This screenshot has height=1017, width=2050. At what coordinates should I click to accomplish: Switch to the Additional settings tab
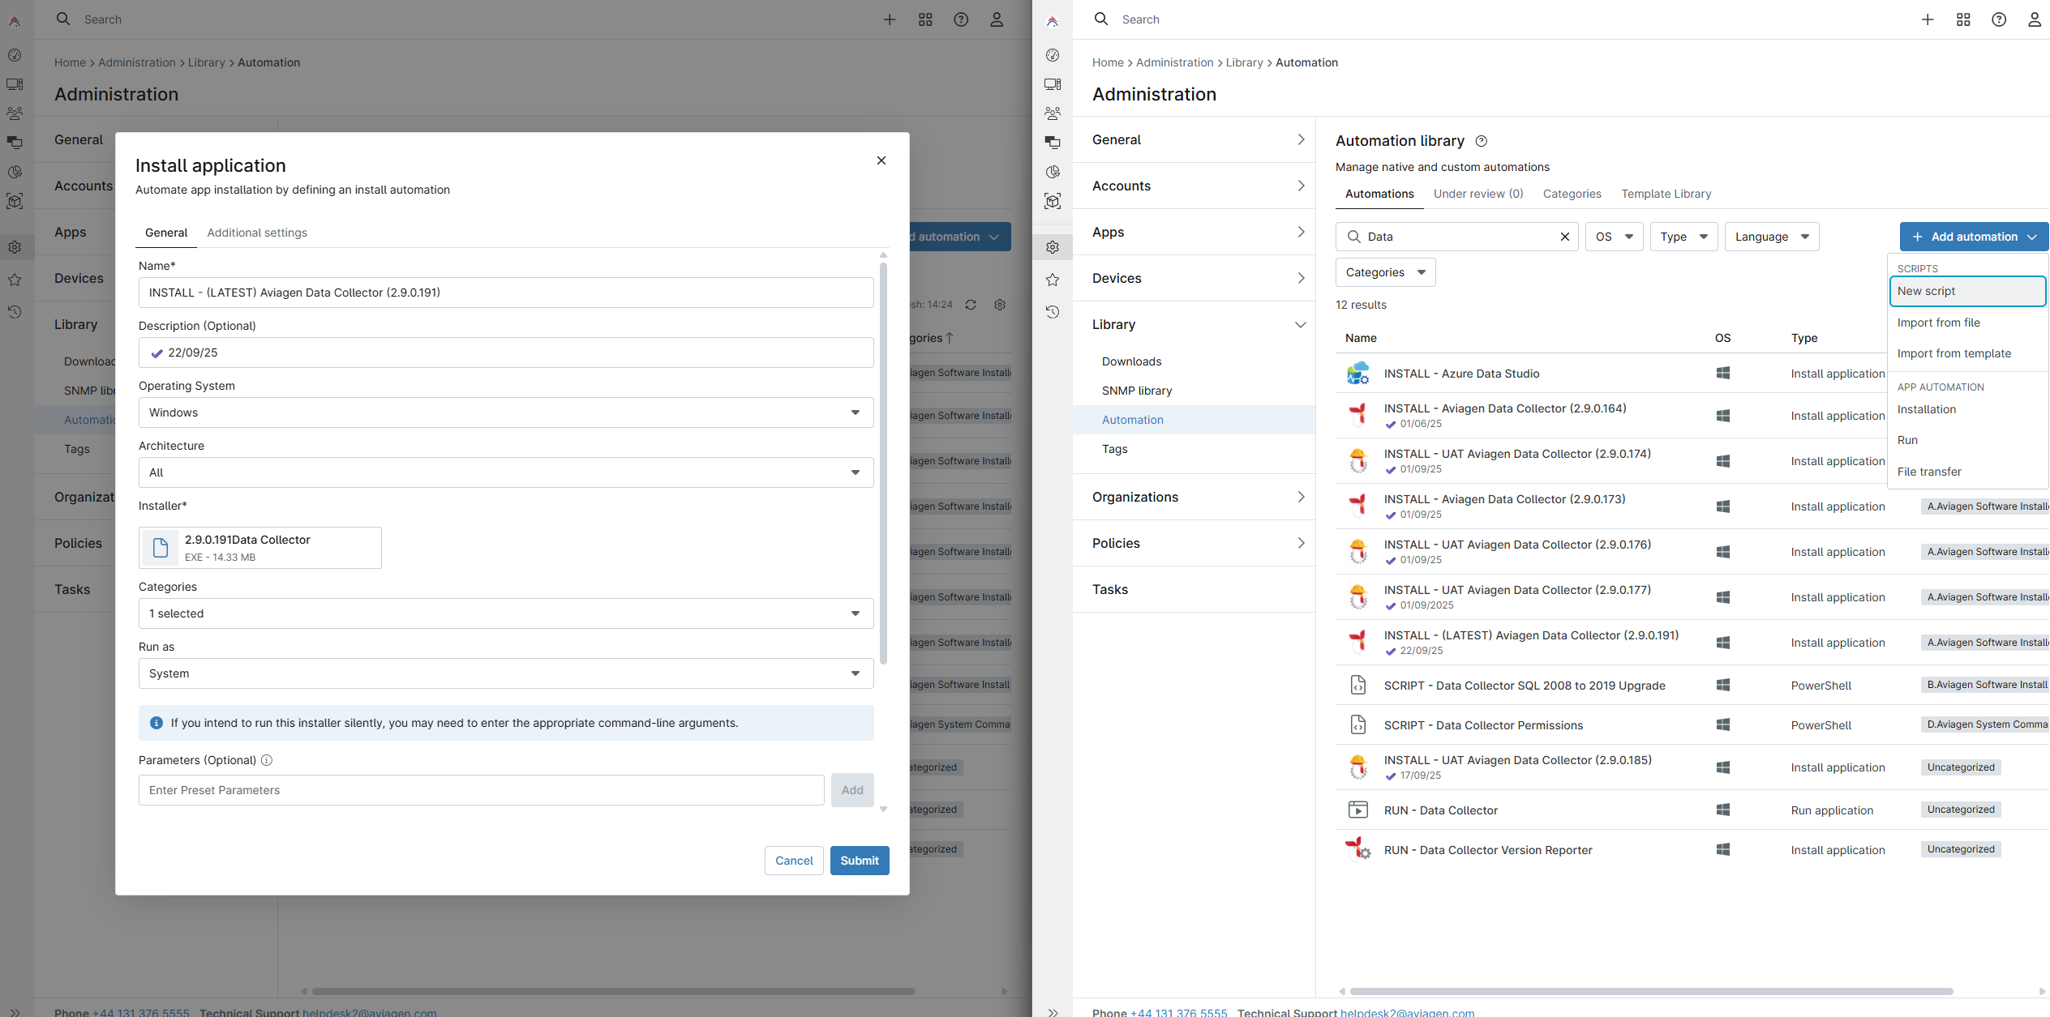(x=257, y=233)
